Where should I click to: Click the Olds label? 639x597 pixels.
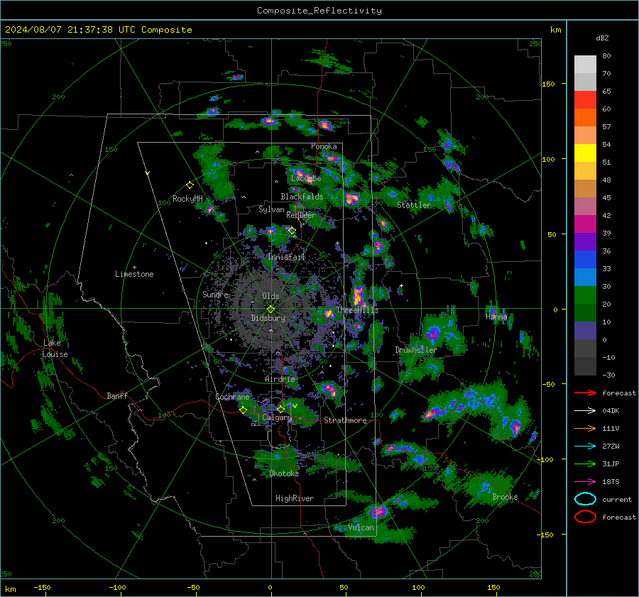click(x=271, y=296)
